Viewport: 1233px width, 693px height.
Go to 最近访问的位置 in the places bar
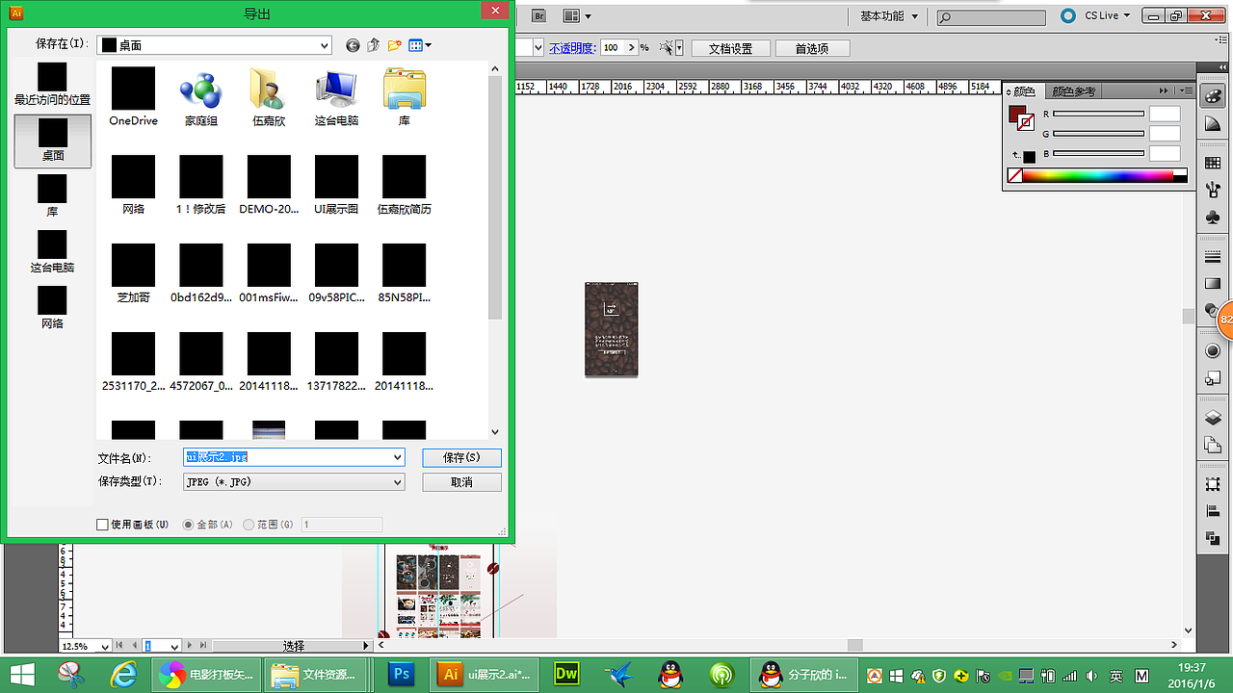click(x=52, y=84)
